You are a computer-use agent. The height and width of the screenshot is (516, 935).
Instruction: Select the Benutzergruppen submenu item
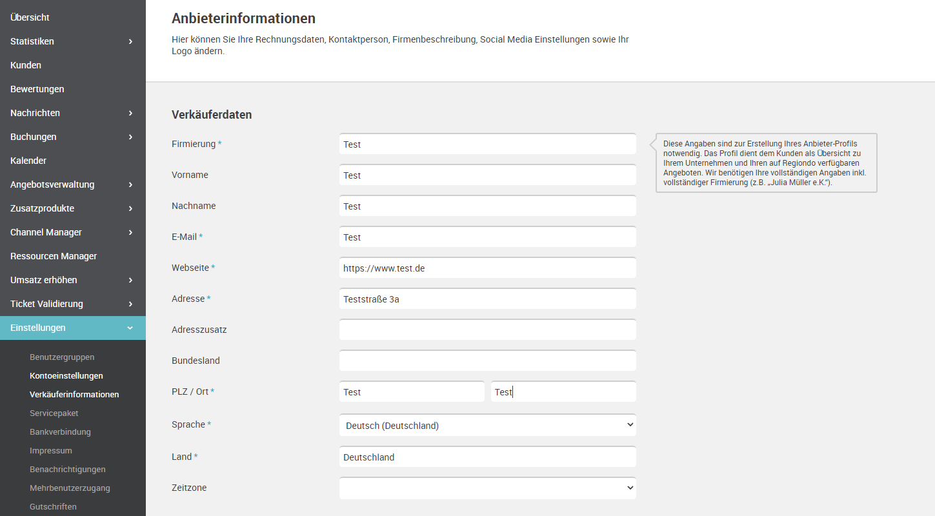click(x=62, y=357)
